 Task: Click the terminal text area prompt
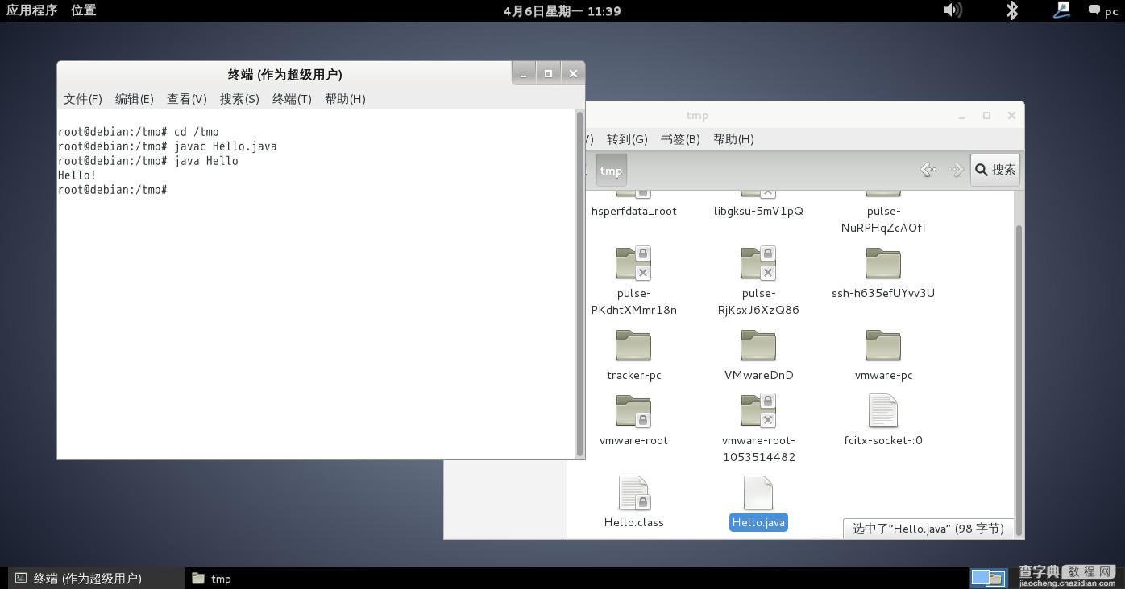[113, 190]
